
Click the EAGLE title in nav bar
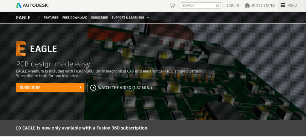[x=23, y=18]
